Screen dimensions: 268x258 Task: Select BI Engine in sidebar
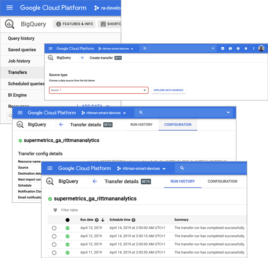[17, 95]
